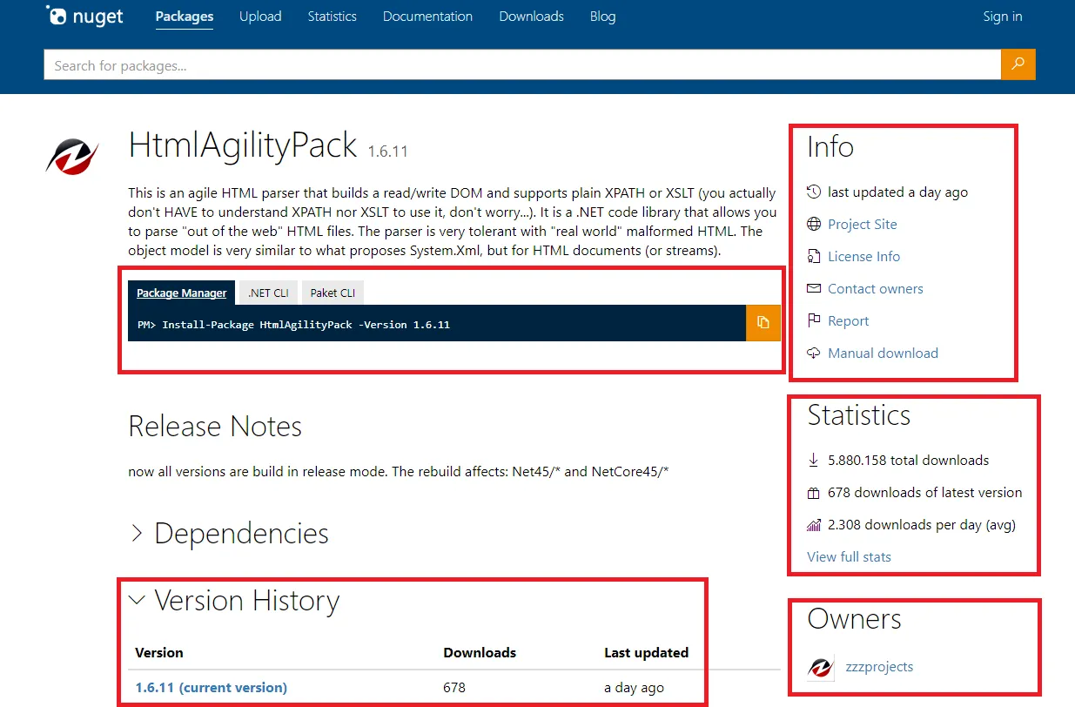Click the Version column header
Screen dimensions: 1075x707
tap(159, 652)
